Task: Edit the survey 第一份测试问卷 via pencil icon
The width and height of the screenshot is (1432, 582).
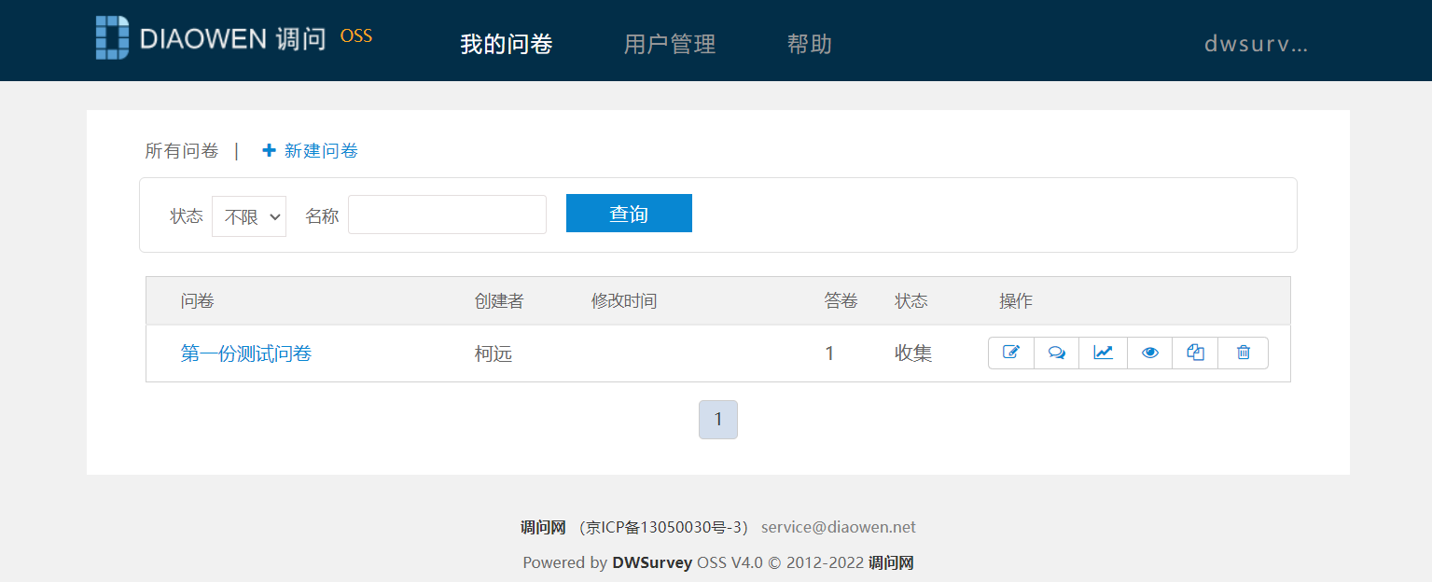Action: coord(1011,353)
